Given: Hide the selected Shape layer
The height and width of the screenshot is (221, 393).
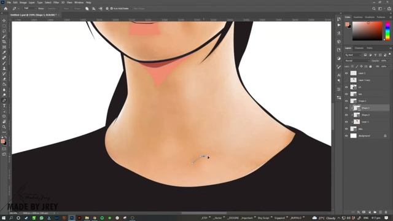Looking at the screenshot, I should [x=346, y=108].
